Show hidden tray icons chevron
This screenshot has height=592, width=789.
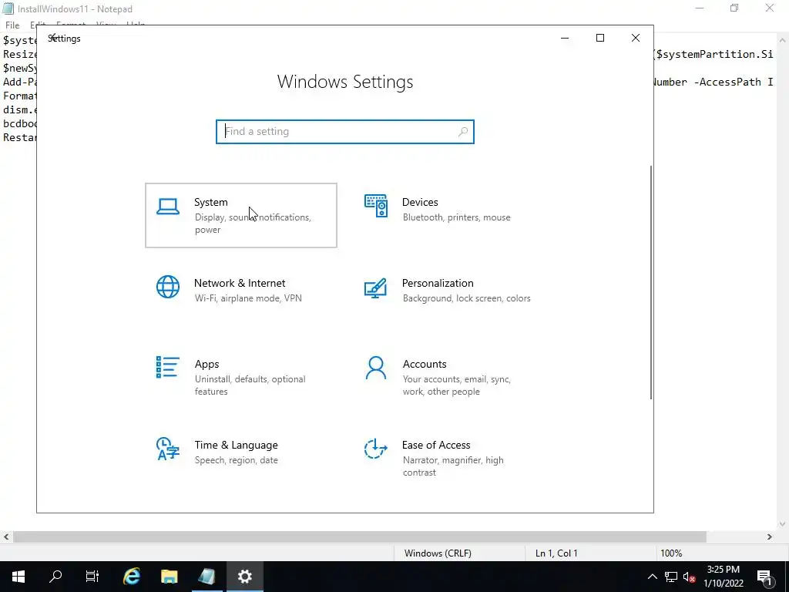tap(652, 577)
